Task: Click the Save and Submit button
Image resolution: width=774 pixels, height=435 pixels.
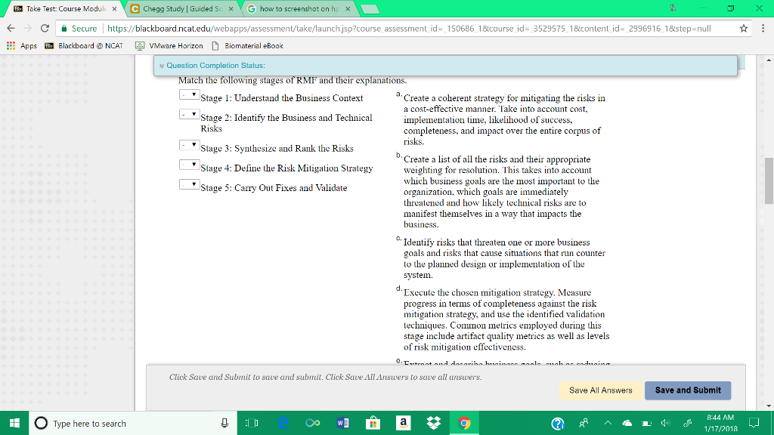Action: [687, 390]
